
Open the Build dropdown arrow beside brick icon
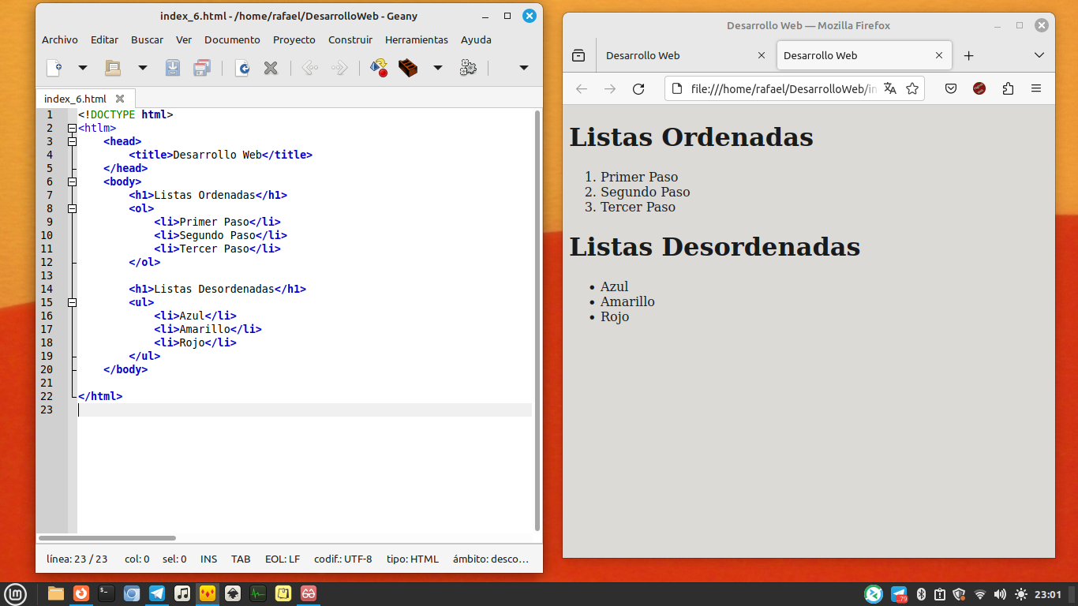click(438, 68)
